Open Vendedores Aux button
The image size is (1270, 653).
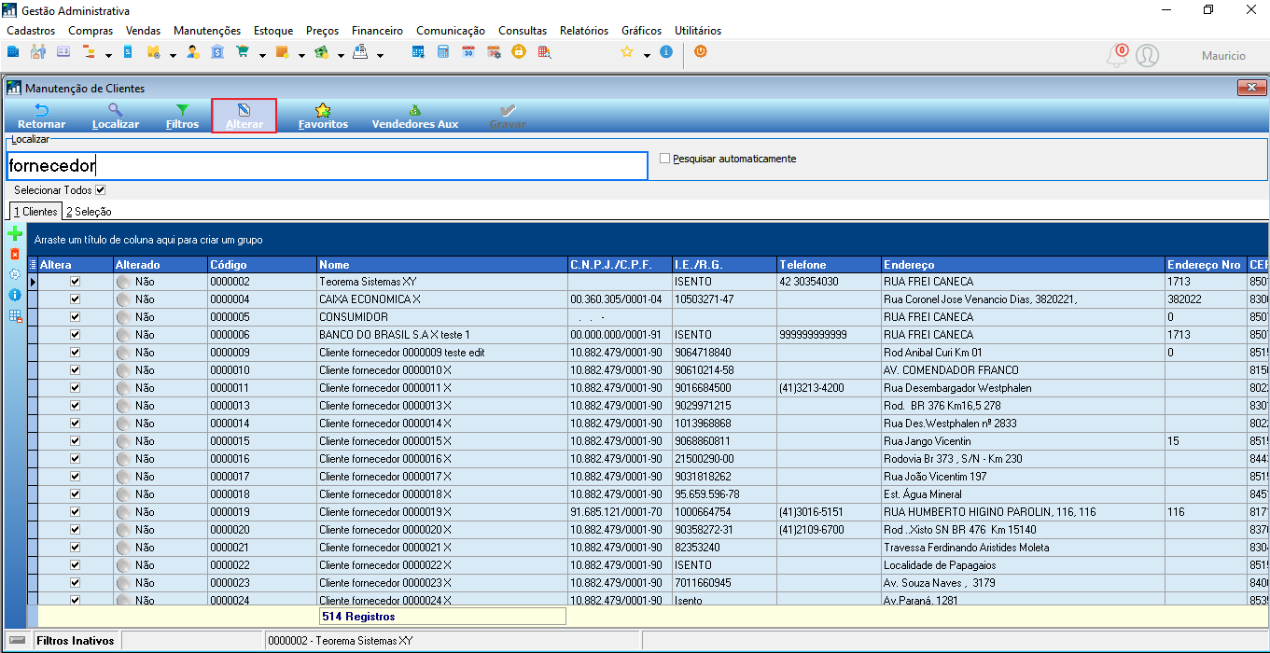point(415,117)
